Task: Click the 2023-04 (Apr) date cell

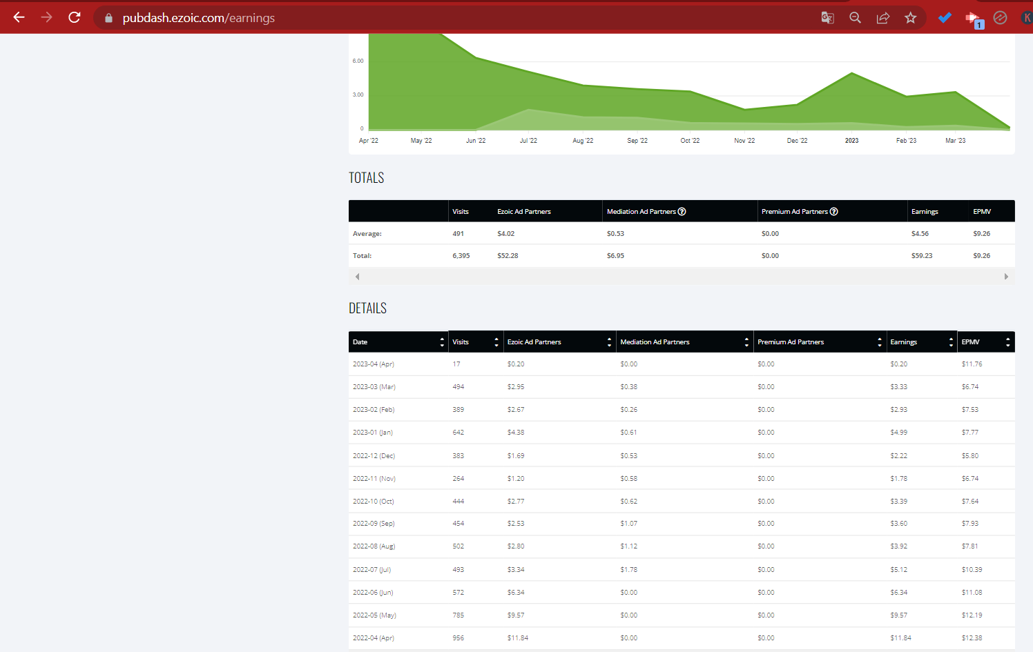Action: (373, 364)
